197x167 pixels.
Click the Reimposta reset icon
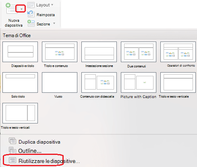click(31, 14)
